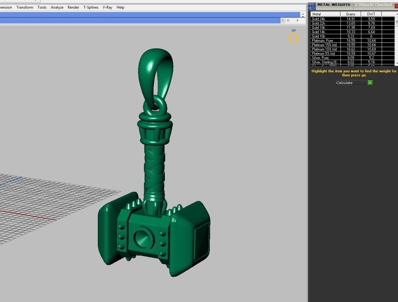Click the green go arrow beside Calculate

tap(370, 83)
